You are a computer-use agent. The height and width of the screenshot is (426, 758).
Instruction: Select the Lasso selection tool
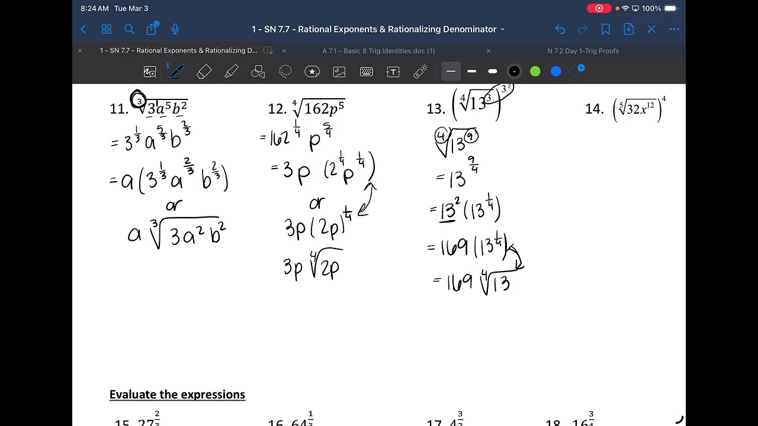point(285,72)
